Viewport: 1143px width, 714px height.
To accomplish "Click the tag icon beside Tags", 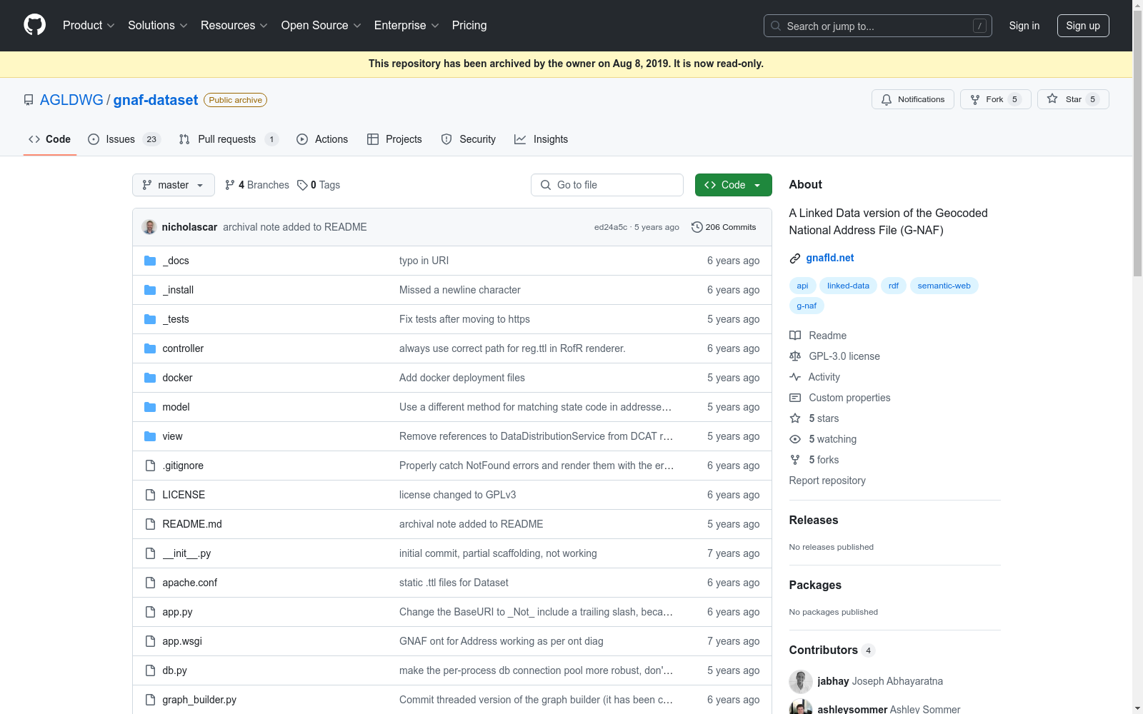I will coord(302,185).
